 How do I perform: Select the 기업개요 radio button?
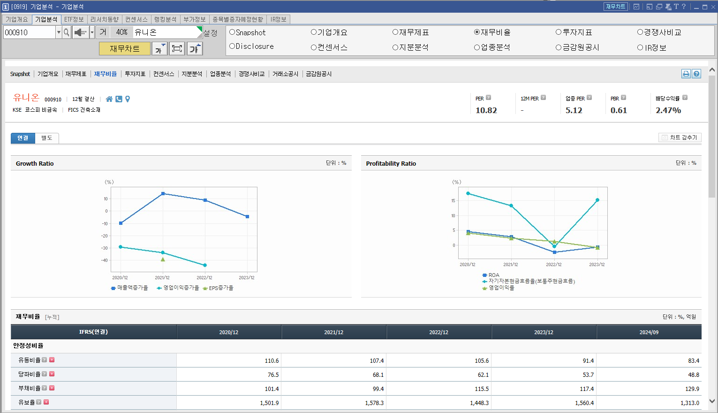click(x=313, y=32)
